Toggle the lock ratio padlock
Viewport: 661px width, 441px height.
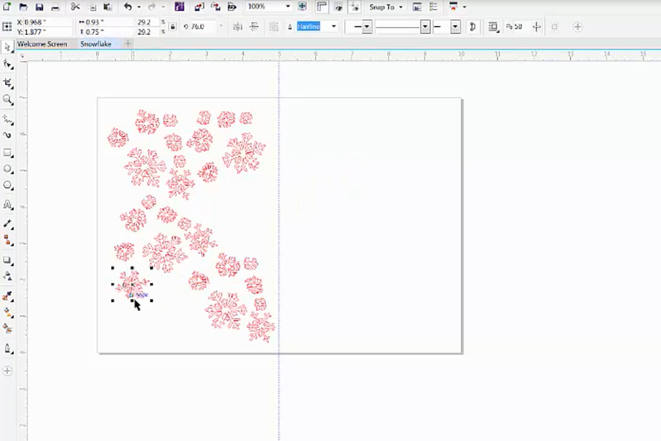[x=172, y=26]
